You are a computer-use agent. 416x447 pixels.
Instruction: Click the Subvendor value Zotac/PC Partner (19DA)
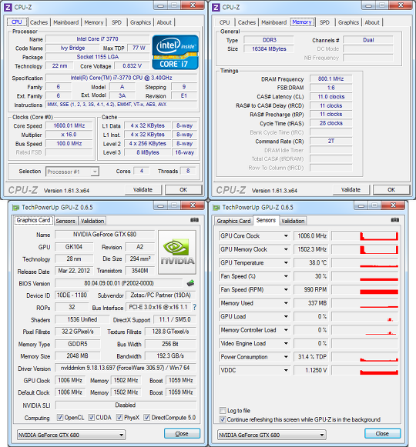161,295
